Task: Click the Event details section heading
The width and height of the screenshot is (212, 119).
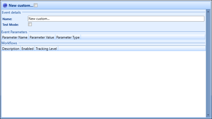Action: 11,12
